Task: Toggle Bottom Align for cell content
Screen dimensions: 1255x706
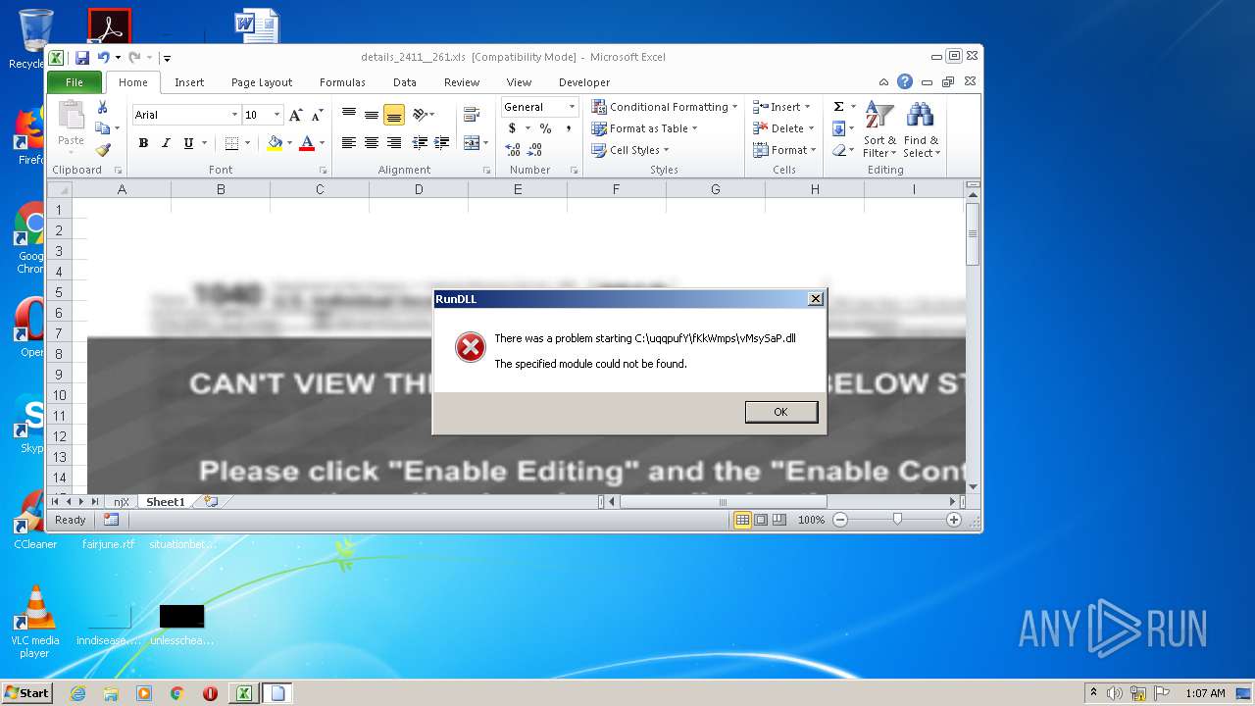Action: [x=394, y=115]
